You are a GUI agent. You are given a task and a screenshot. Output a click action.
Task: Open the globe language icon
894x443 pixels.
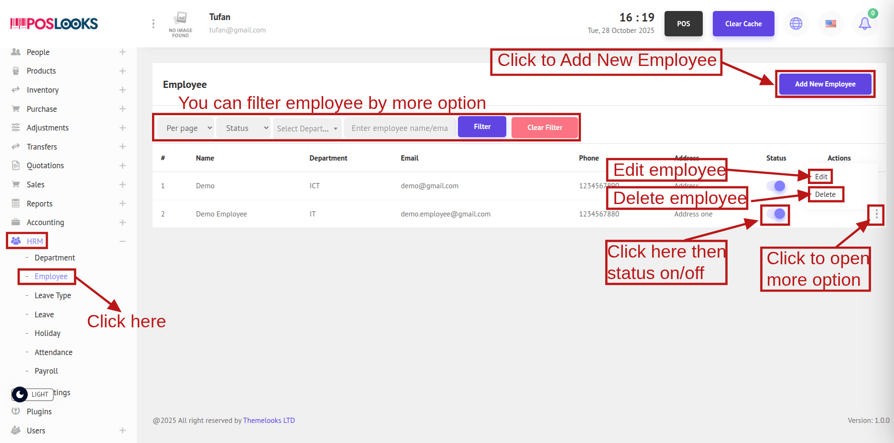796,23
